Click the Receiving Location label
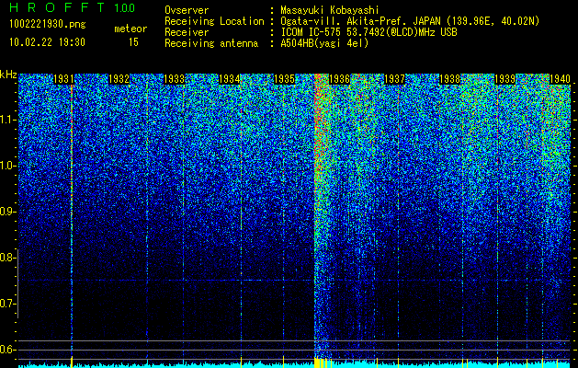This screenshot has height=368, width=578. click(214, 21)
